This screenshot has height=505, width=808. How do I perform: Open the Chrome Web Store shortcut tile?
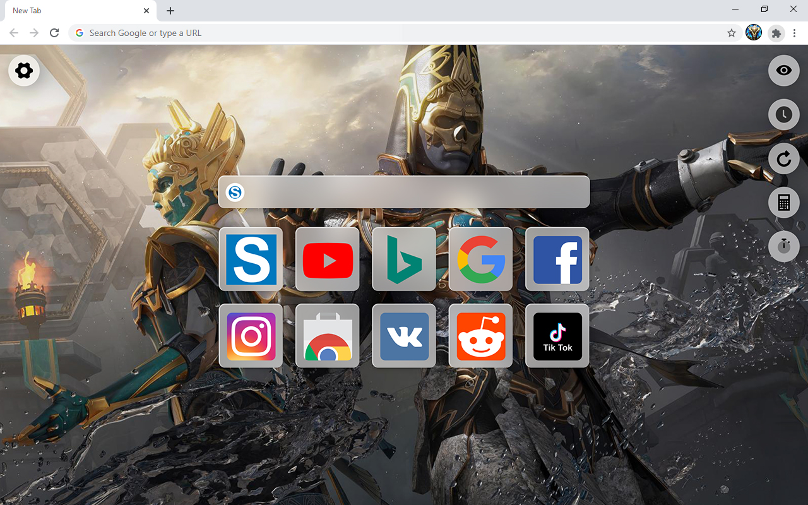328,336
